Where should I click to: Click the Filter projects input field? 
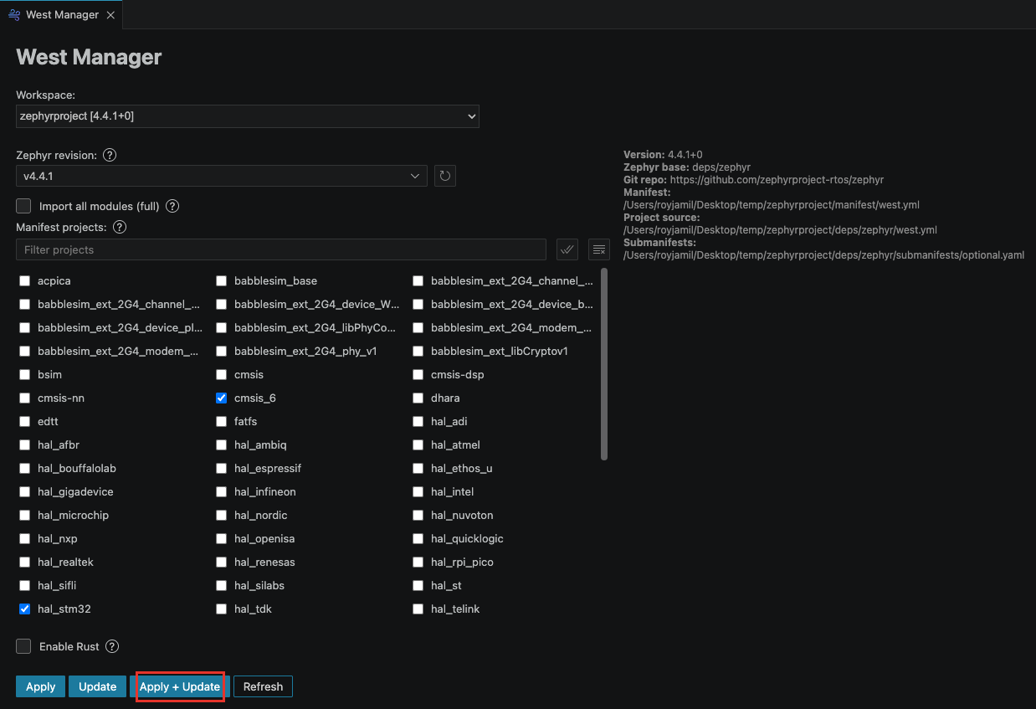pyautogui.click(x=281, y=249)
